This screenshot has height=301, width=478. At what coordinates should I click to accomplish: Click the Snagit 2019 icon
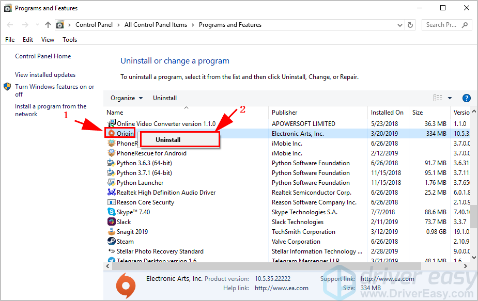(112, 232)
